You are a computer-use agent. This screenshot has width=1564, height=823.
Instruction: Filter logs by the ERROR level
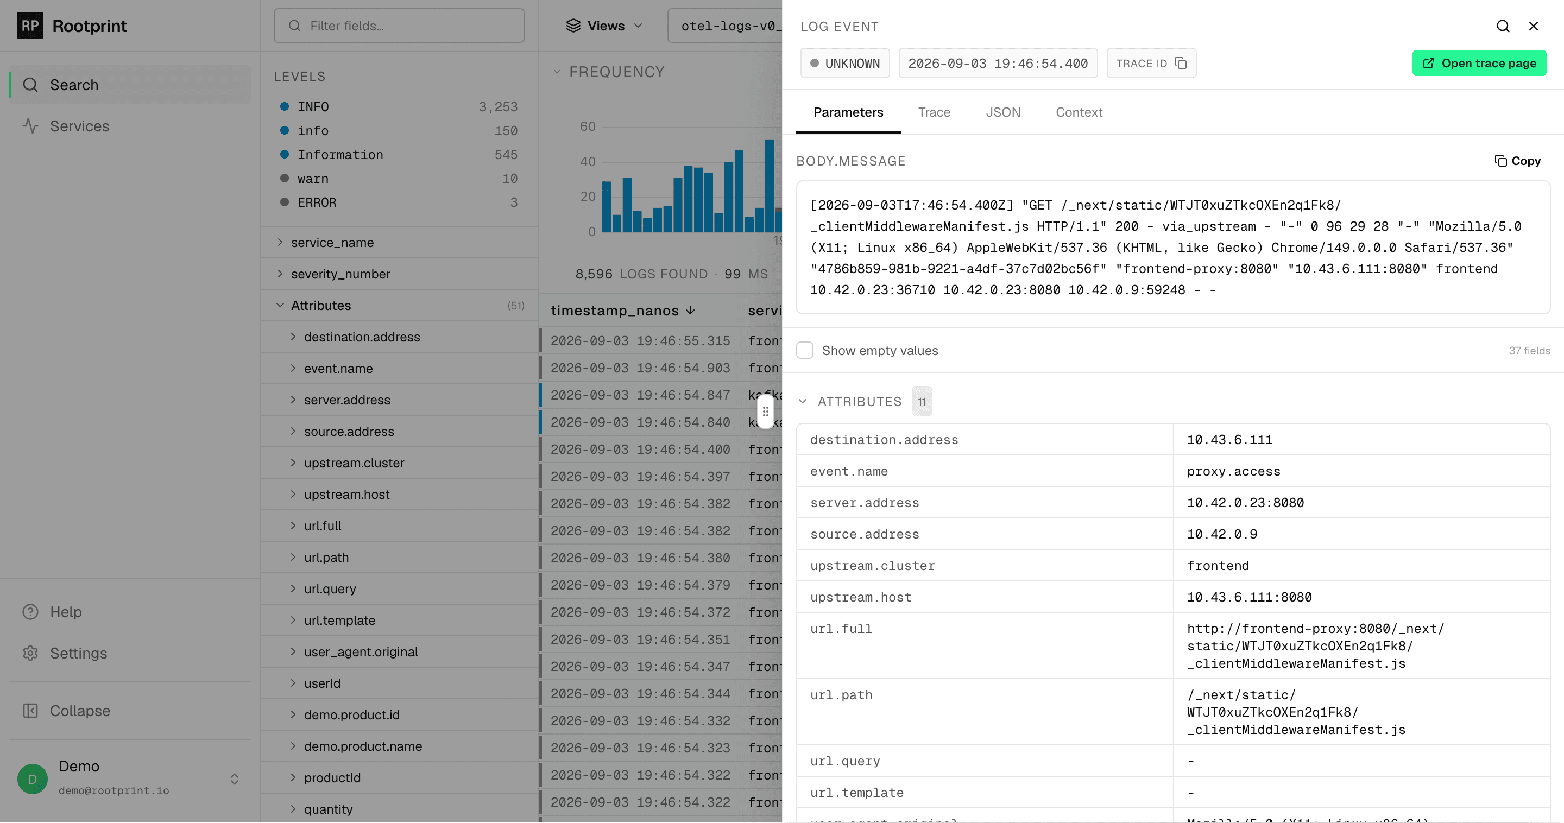click(x=399, y=202)
